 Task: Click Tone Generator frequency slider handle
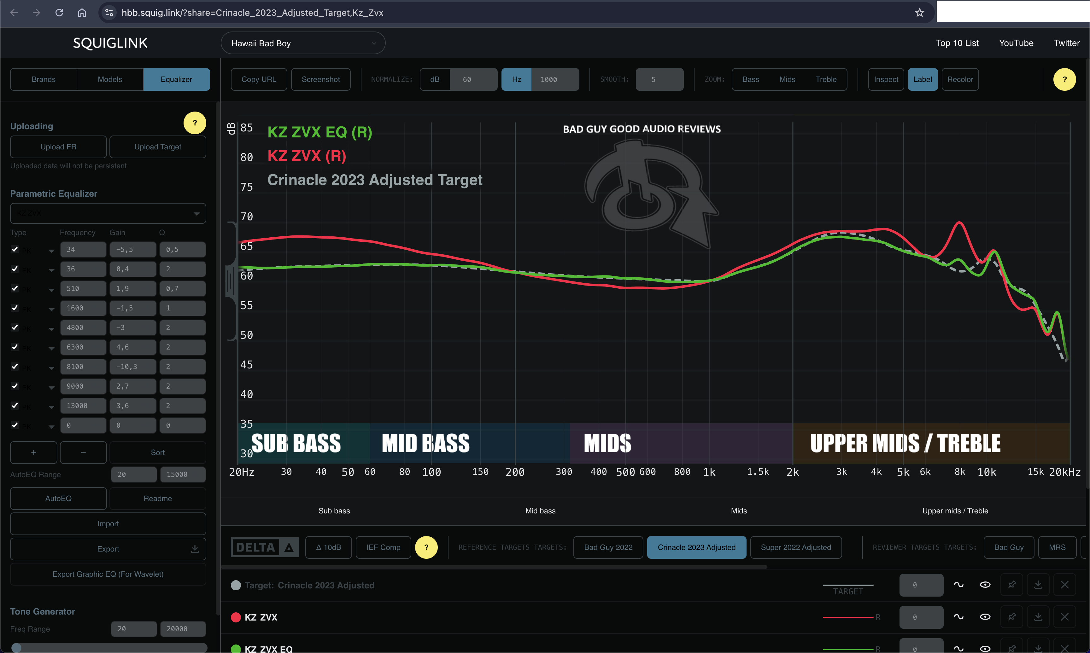pyautogui.click(x=16, y=648)
